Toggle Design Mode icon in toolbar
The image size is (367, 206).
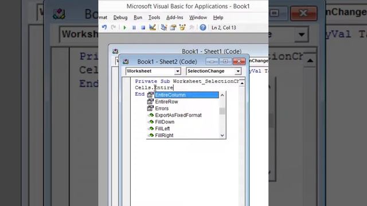coord(153,27)
